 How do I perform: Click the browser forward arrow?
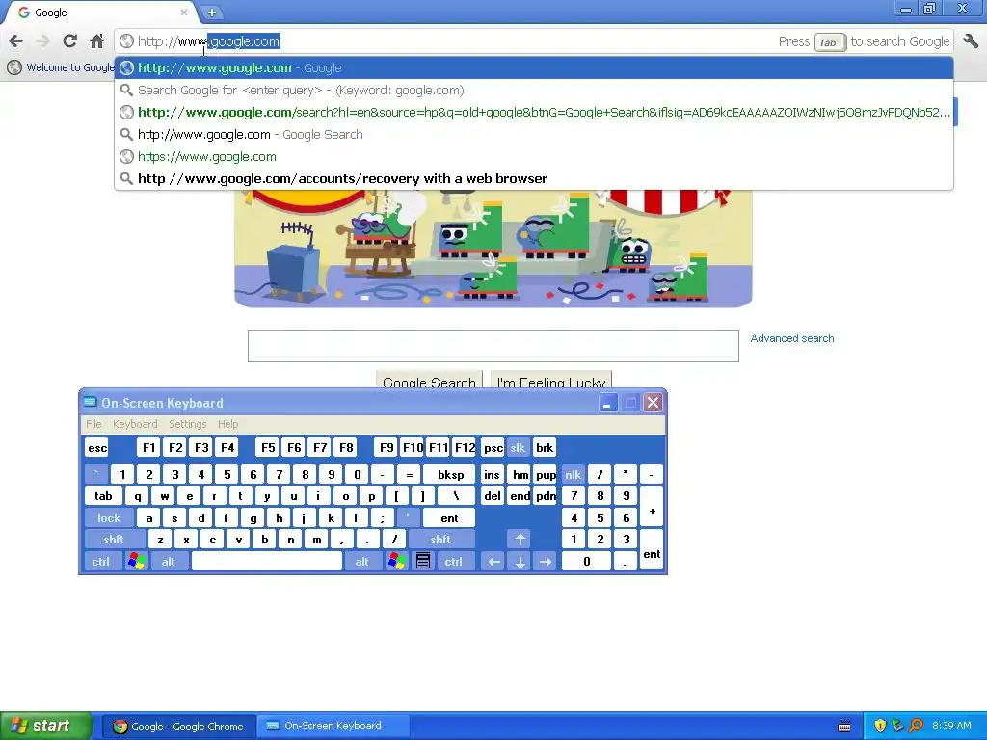(42, 41)
